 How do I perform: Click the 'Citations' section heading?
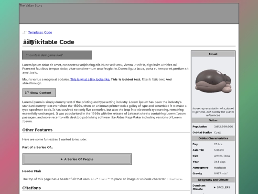[32, 188]
